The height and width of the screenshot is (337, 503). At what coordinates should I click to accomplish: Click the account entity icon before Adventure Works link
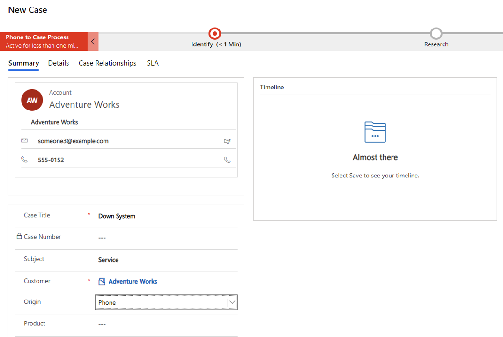(102, 281)
